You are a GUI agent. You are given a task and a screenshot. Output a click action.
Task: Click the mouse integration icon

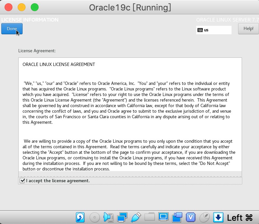[x=204, y=217]
